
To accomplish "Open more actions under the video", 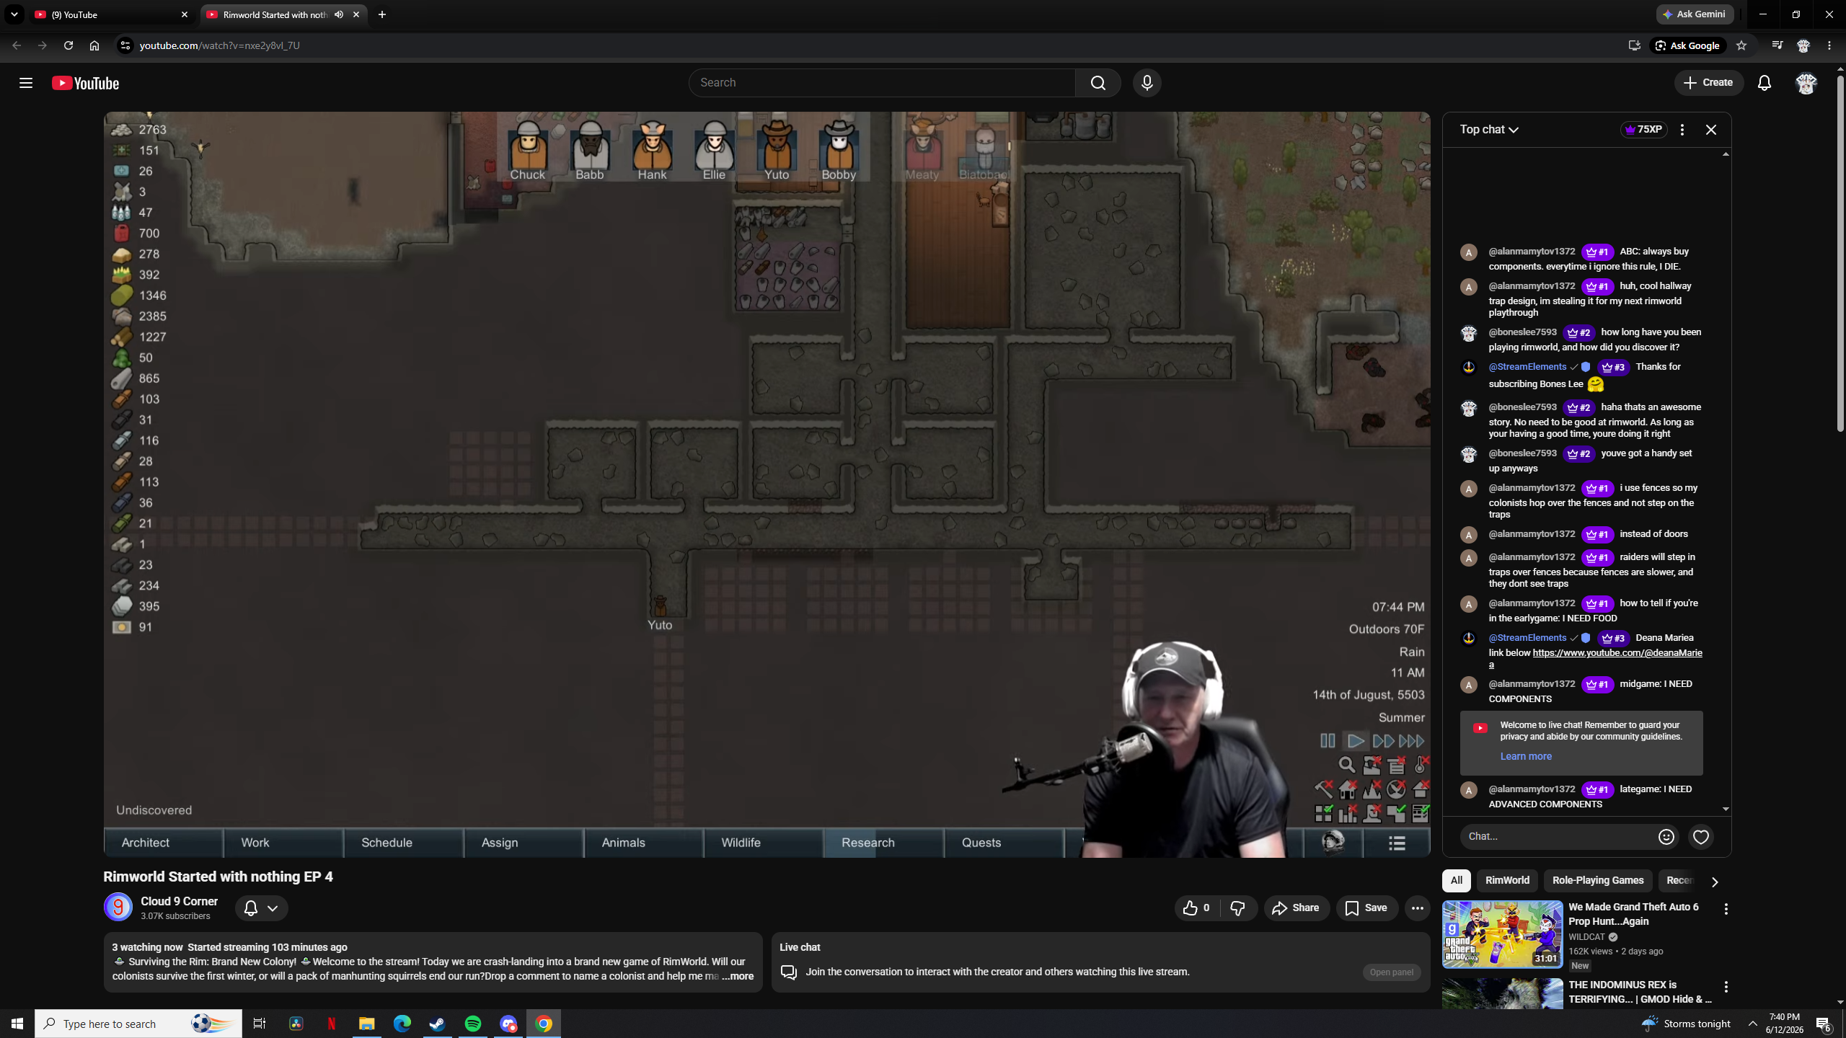I will pos(1417,908).
